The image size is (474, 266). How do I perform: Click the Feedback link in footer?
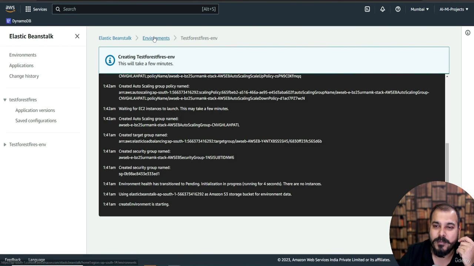(13, 260)
